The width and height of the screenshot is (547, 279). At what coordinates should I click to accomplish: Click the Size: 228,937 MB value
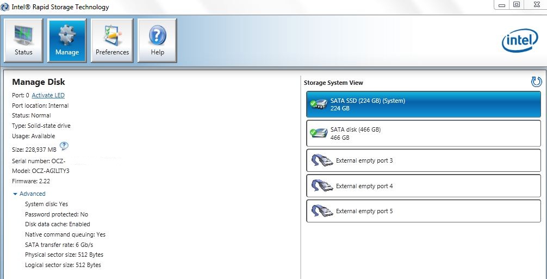coord(34,150)
